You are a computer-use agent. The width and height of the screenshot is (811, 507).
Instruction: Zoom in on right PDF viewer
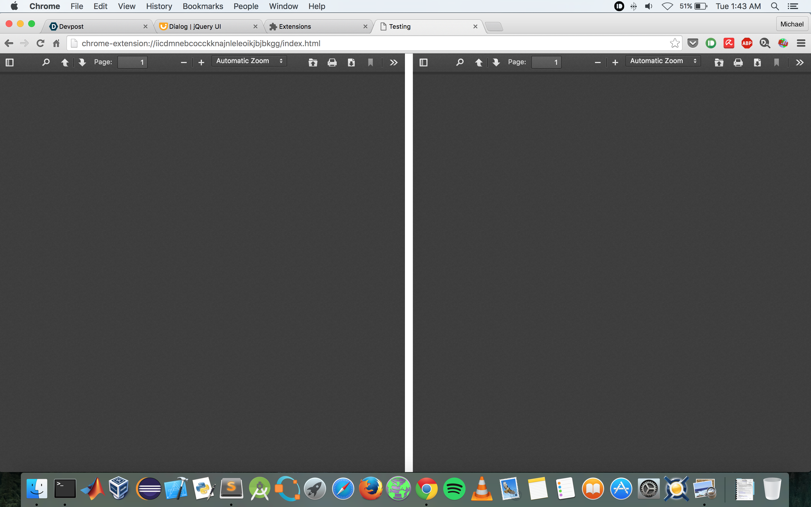[615, 62]
